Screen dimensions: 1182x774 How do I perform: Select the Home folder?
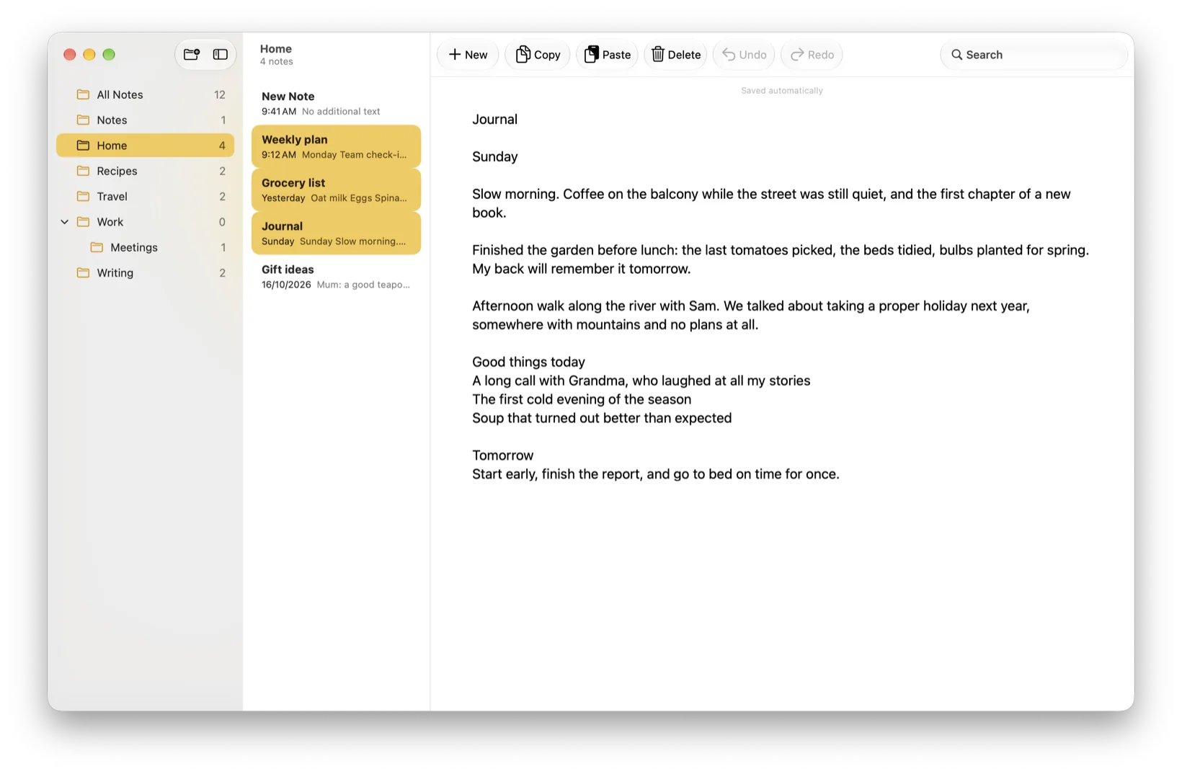point(145,146)
